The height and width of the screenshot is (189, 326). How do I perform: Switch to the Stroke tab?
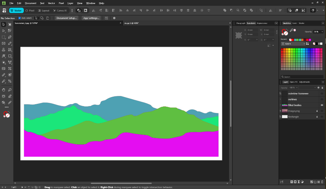coord(302,23)
